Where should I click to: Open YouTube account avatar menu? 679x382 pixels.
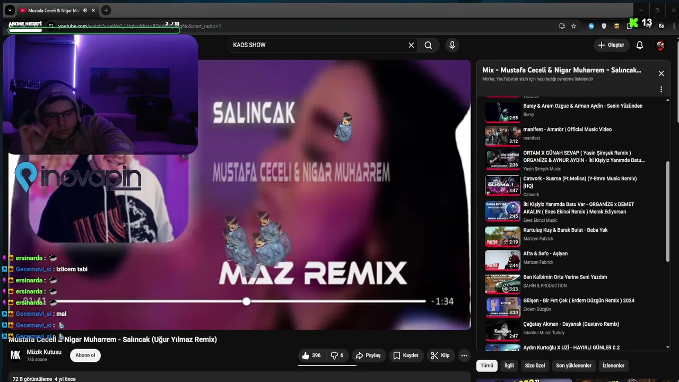pyautogui.click(x=660, y=45)
